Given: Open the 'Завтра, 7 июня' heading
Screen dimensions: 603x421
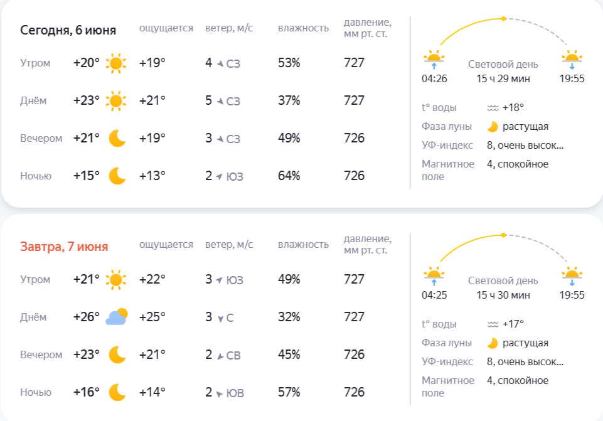Looking at the screenshot, I should point(64,247).
